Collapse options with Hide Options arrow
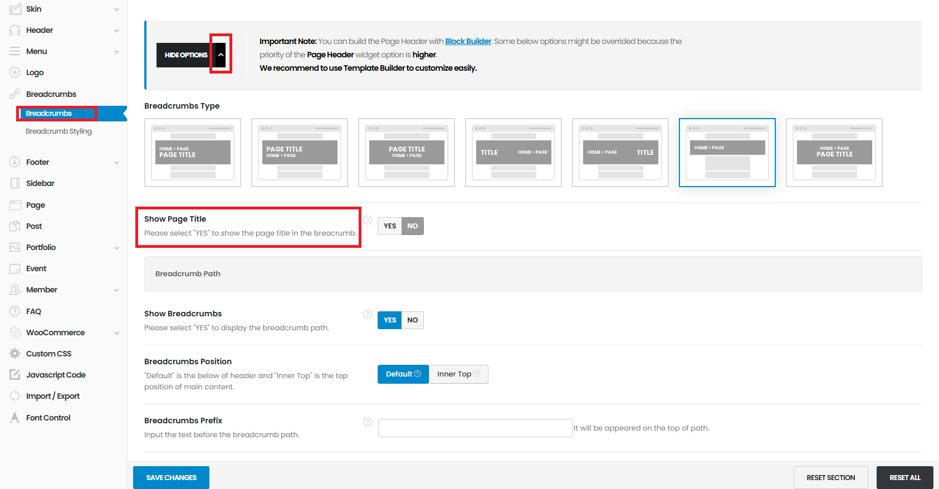This screenshot has width=939, height=489. [221, 55]
